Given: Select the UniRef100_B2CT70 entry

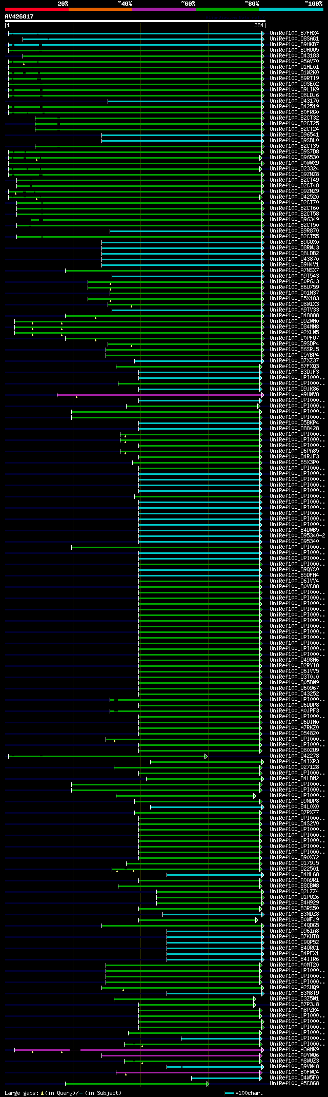Looking at the screenshot, I should pyautogui.click(x=294, y=203).
